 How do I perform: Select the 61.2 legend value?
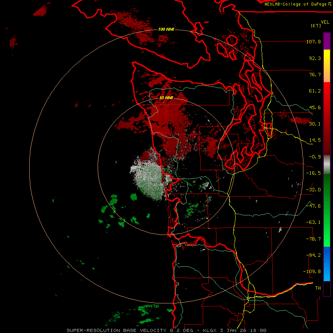(x=315, y=91)
